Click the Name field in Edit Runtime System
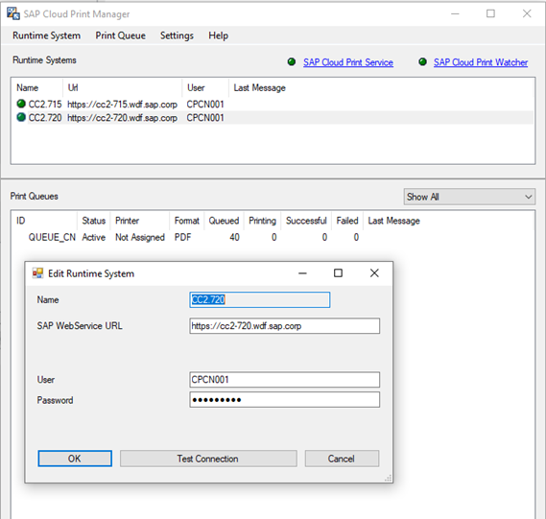Viewport: 546px width, 519px height. click(260, 299)
